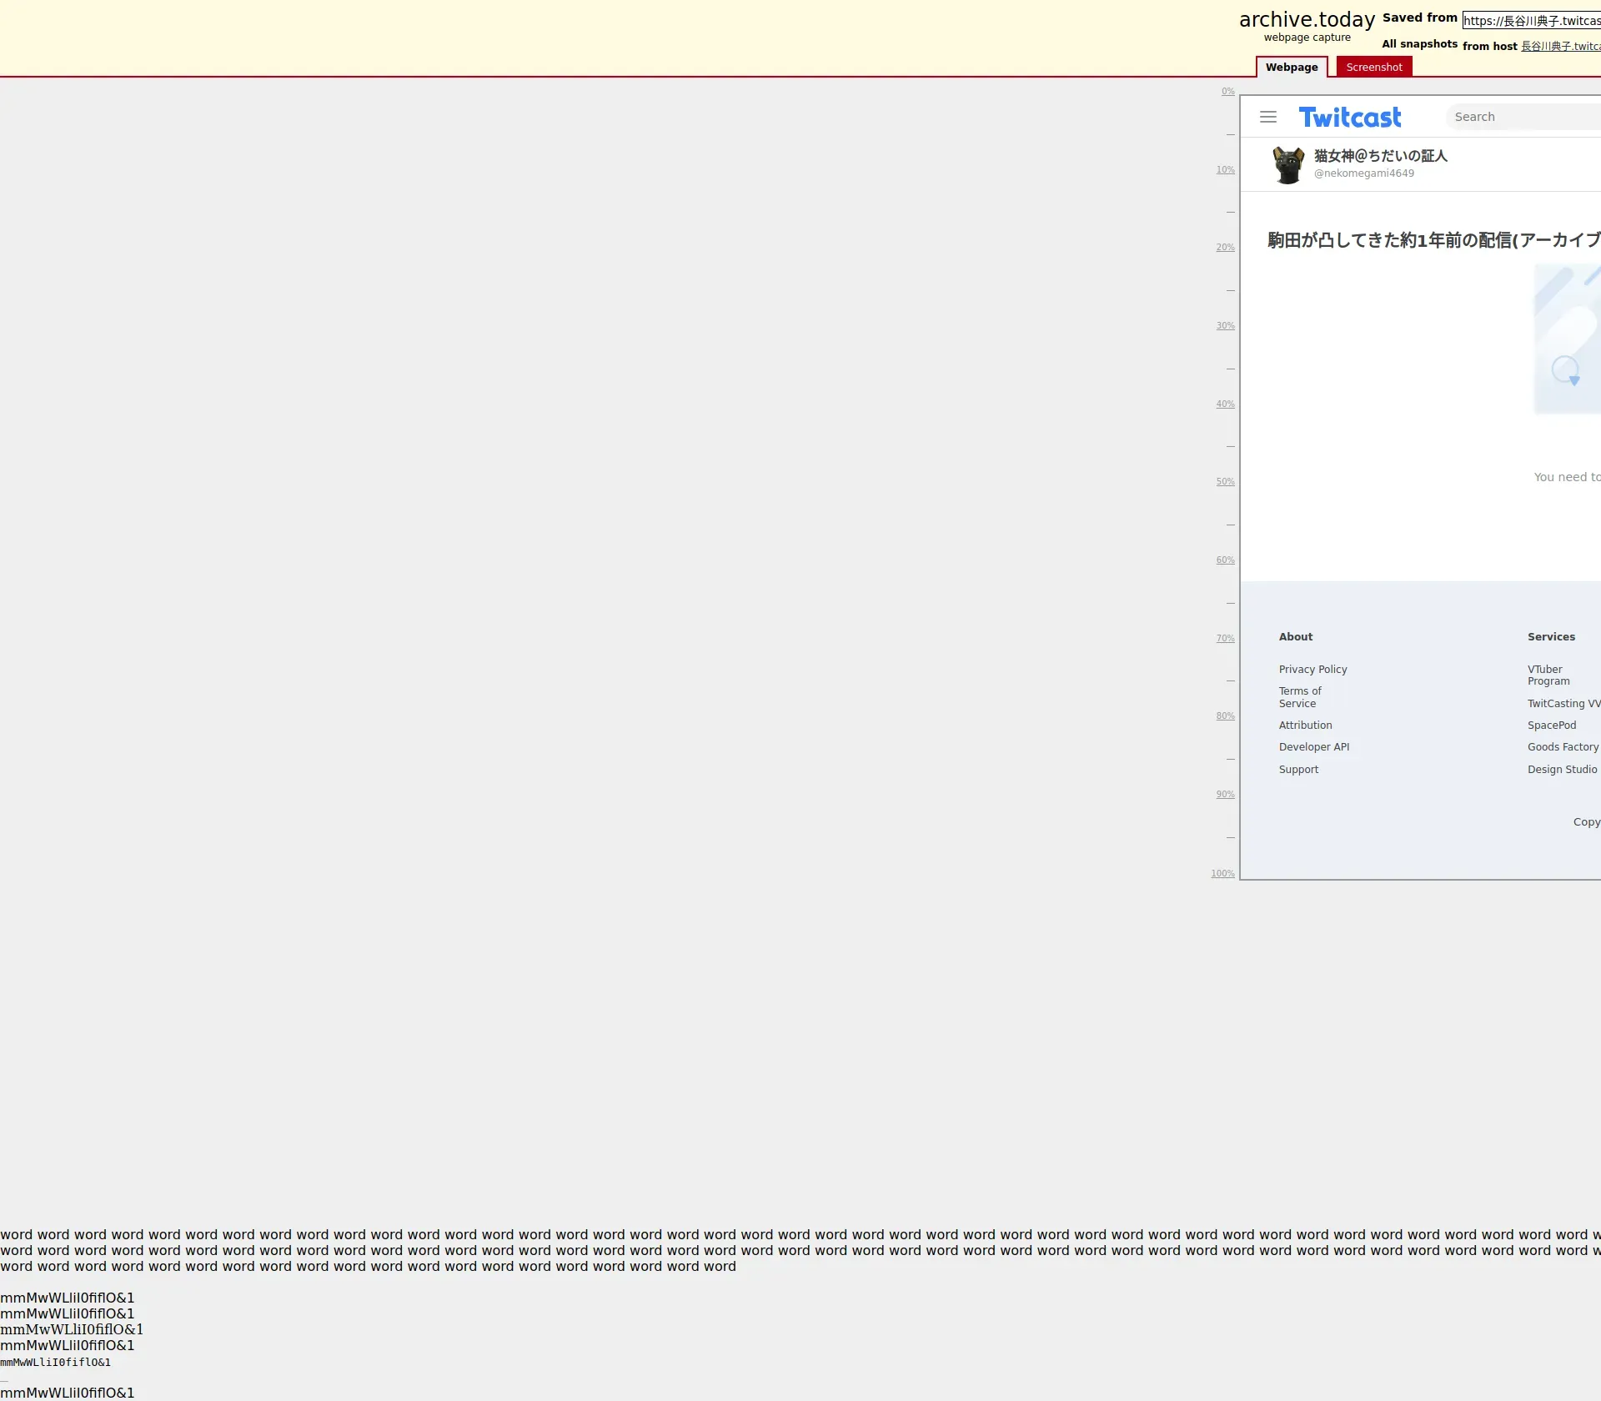
Task: Click the cat avatar profile picture
Action: coord(1287,164)
